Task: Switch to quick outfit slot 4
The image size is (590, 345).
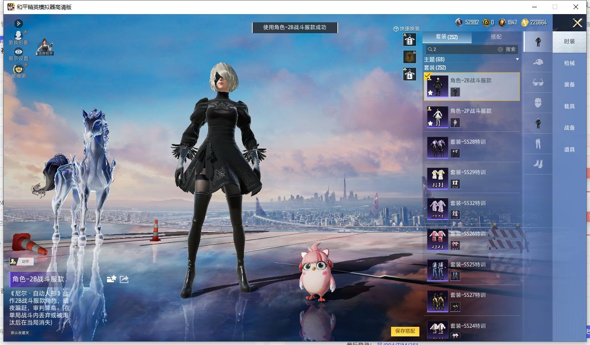Action: click(x=409, y=74)
